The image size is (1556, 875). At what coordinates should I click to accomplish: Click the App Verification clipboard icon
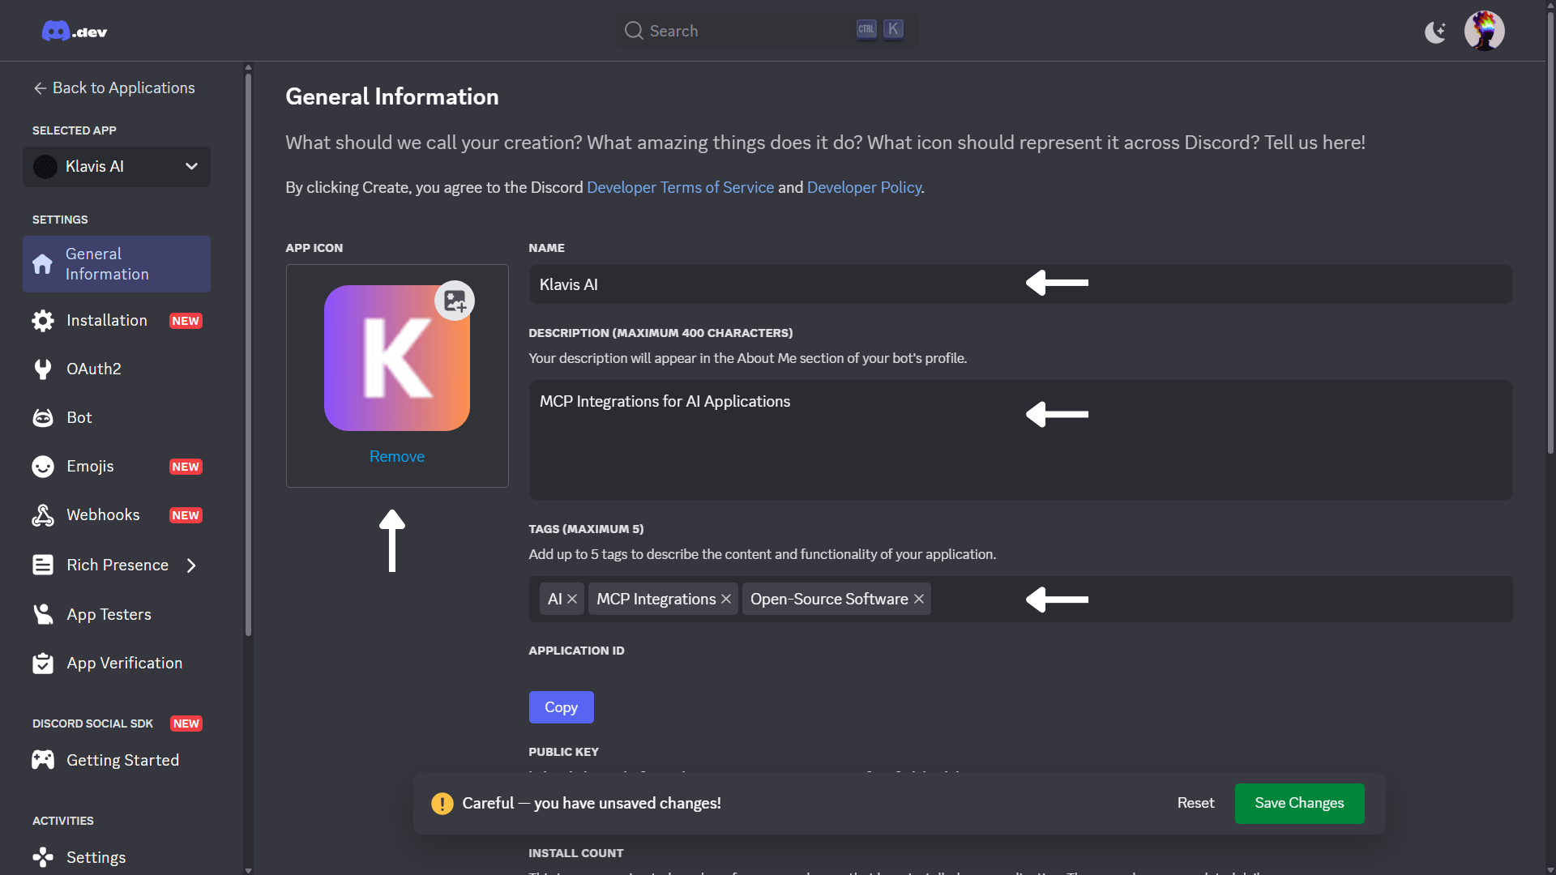point(43,664)
